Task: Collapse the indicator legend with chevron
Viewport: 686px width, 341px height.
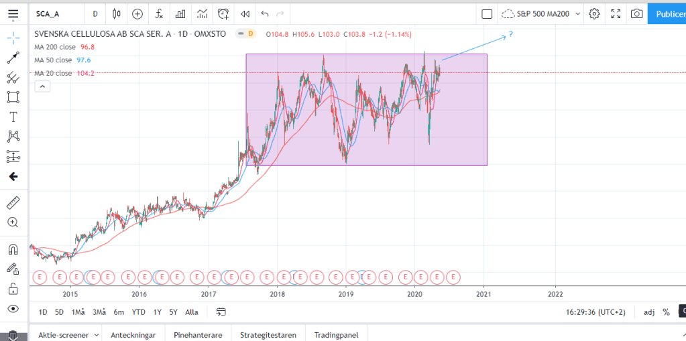Action: 42,86
